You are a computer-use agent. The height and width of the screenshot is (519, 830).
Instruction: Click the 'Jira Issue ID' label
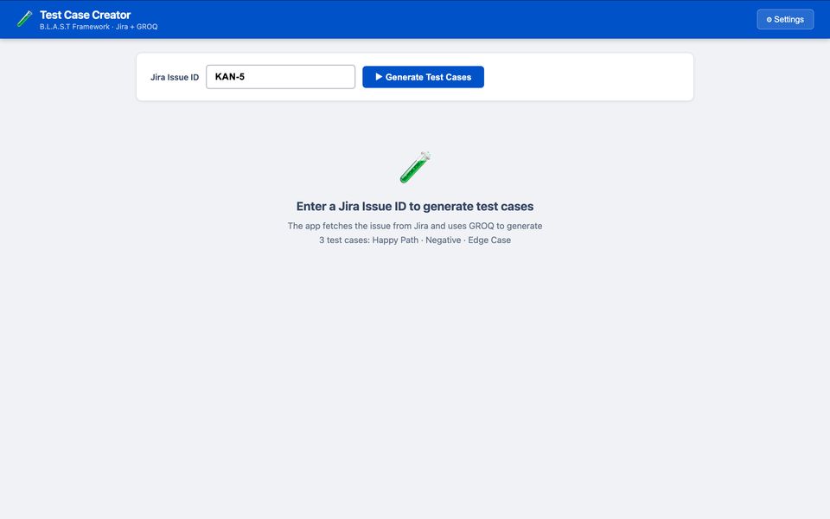tap(175, 77)
